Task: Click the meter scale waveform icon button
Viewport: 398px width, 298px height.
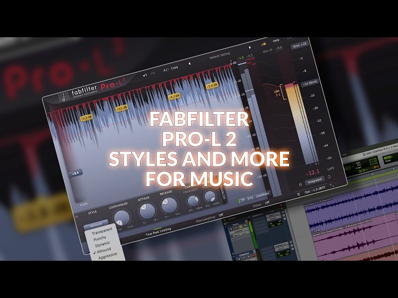Action: tap(250, 198)
